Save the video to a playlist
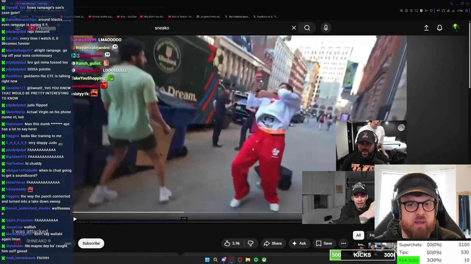The image size is (471, 264). click(324, 243)
